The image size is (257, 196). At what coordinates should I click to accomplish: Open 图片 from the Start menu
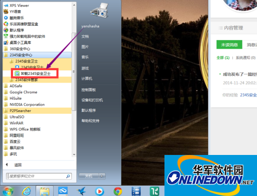85,47
